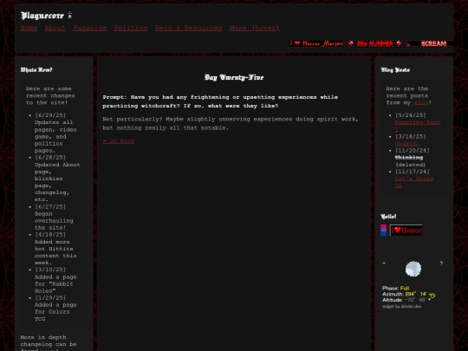
Task: Click the 'More in depth changelog' text
Action: [x=49, y=343]
